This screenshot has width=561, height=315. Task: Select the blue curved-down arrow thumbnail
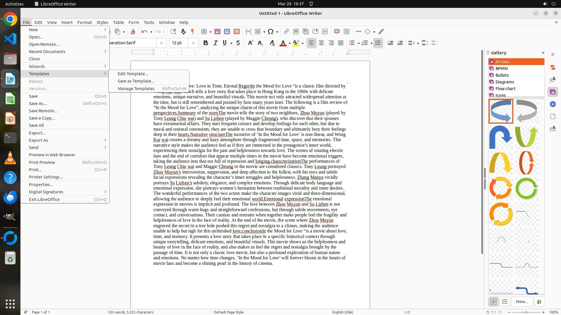point(501,137)
